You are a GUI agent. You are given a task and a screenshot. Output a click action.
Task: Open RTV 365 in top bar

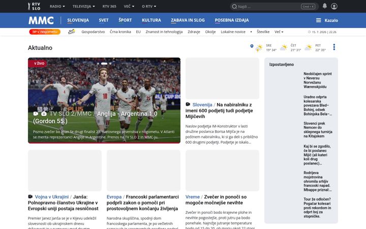[109, 6]
